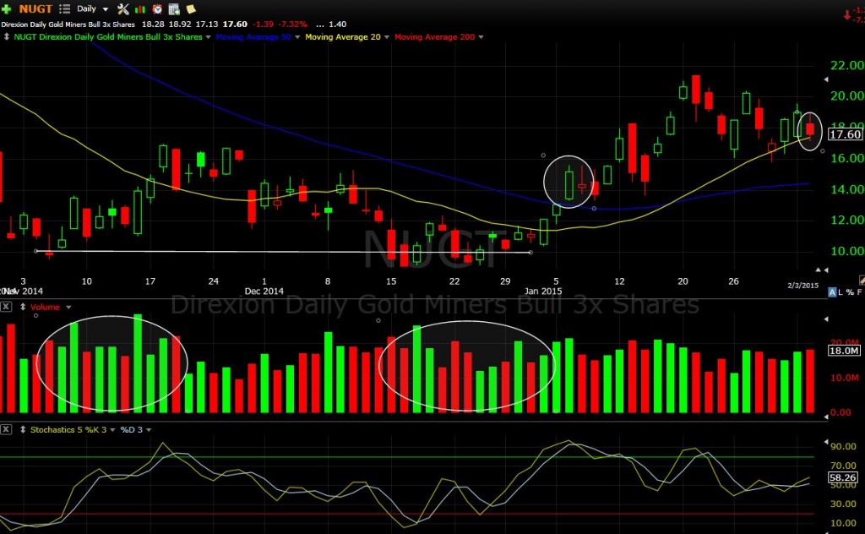The height and width of the screenshot is (534, 865).
Task: Expand the NUGT plot label dropdown arrow
Action: pyautogui.click(x=208, y=37)
